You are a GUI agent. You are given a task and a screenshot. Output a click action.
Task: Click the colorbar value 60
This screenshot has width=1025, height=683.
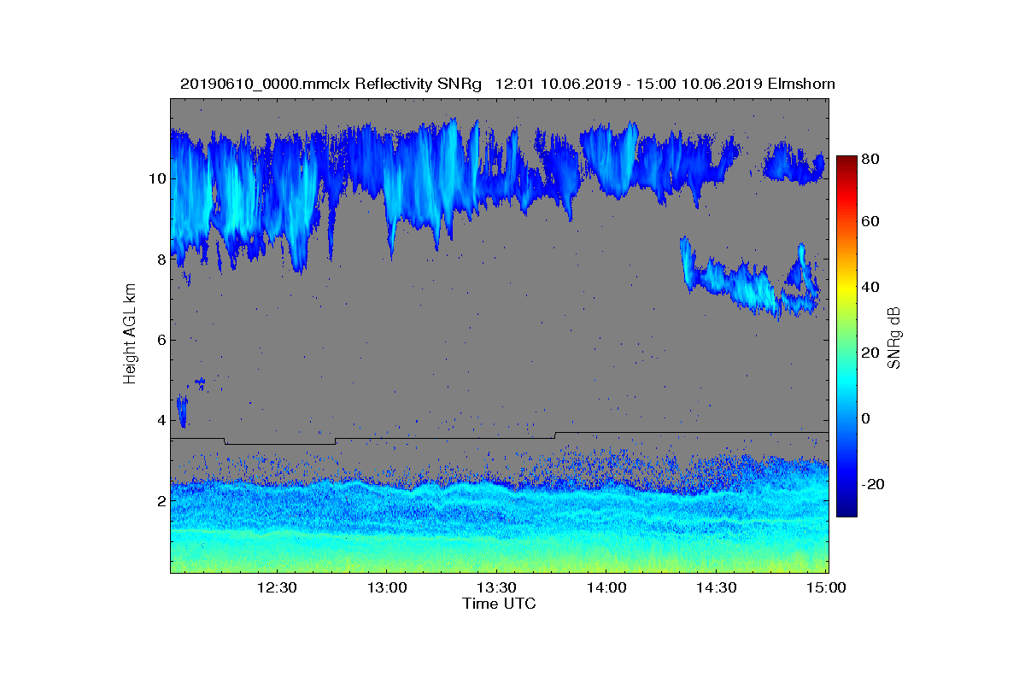[871, 222]
